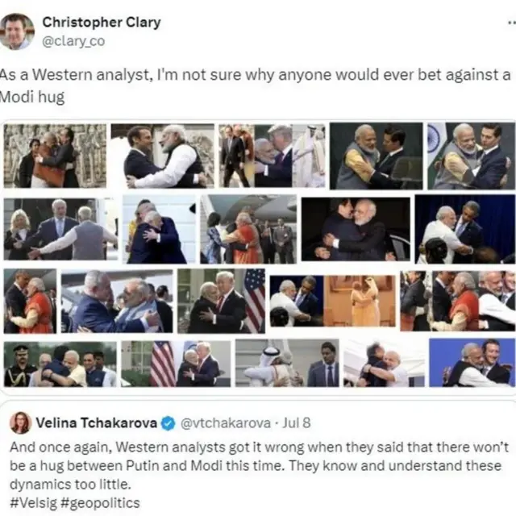516x516 pixels.
Task: Open the Velina Tchakarova display name
Action: (97, 422)
